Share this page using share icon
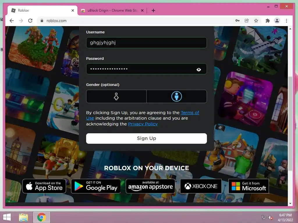This screenshot has width=298, height=223. point(247,21)
